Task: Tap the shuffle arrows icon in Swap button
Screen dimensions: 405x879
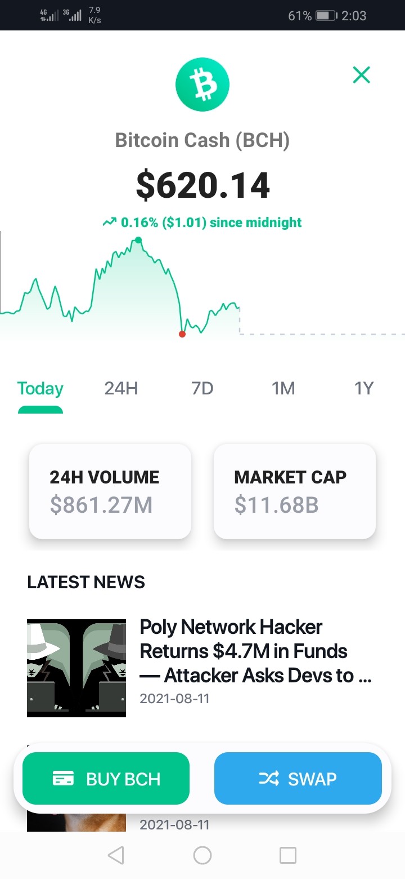Action: pyautogui.click(x=269, y=779)
